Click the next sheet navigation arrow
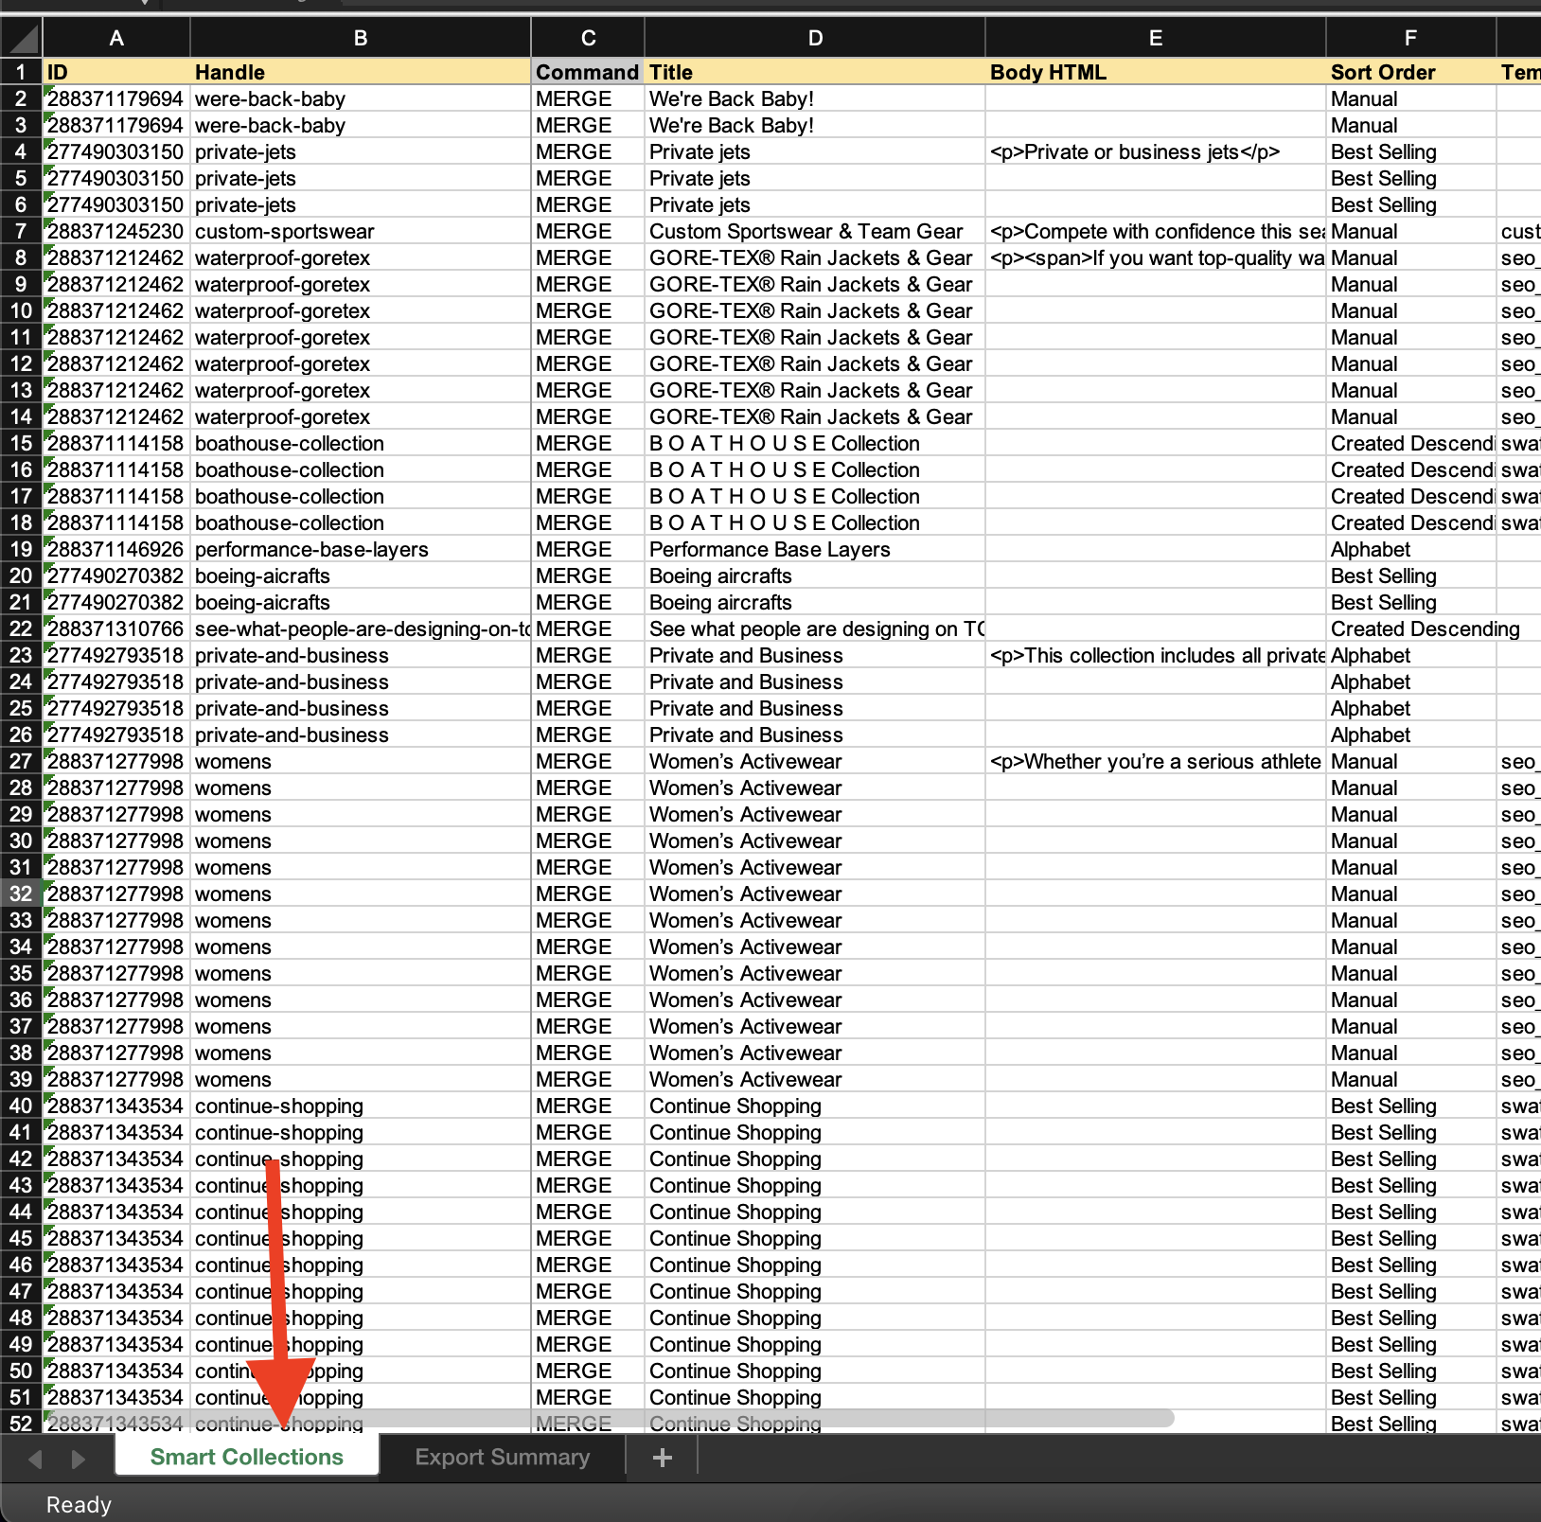The image size is (1541, 1522). 79,1459
